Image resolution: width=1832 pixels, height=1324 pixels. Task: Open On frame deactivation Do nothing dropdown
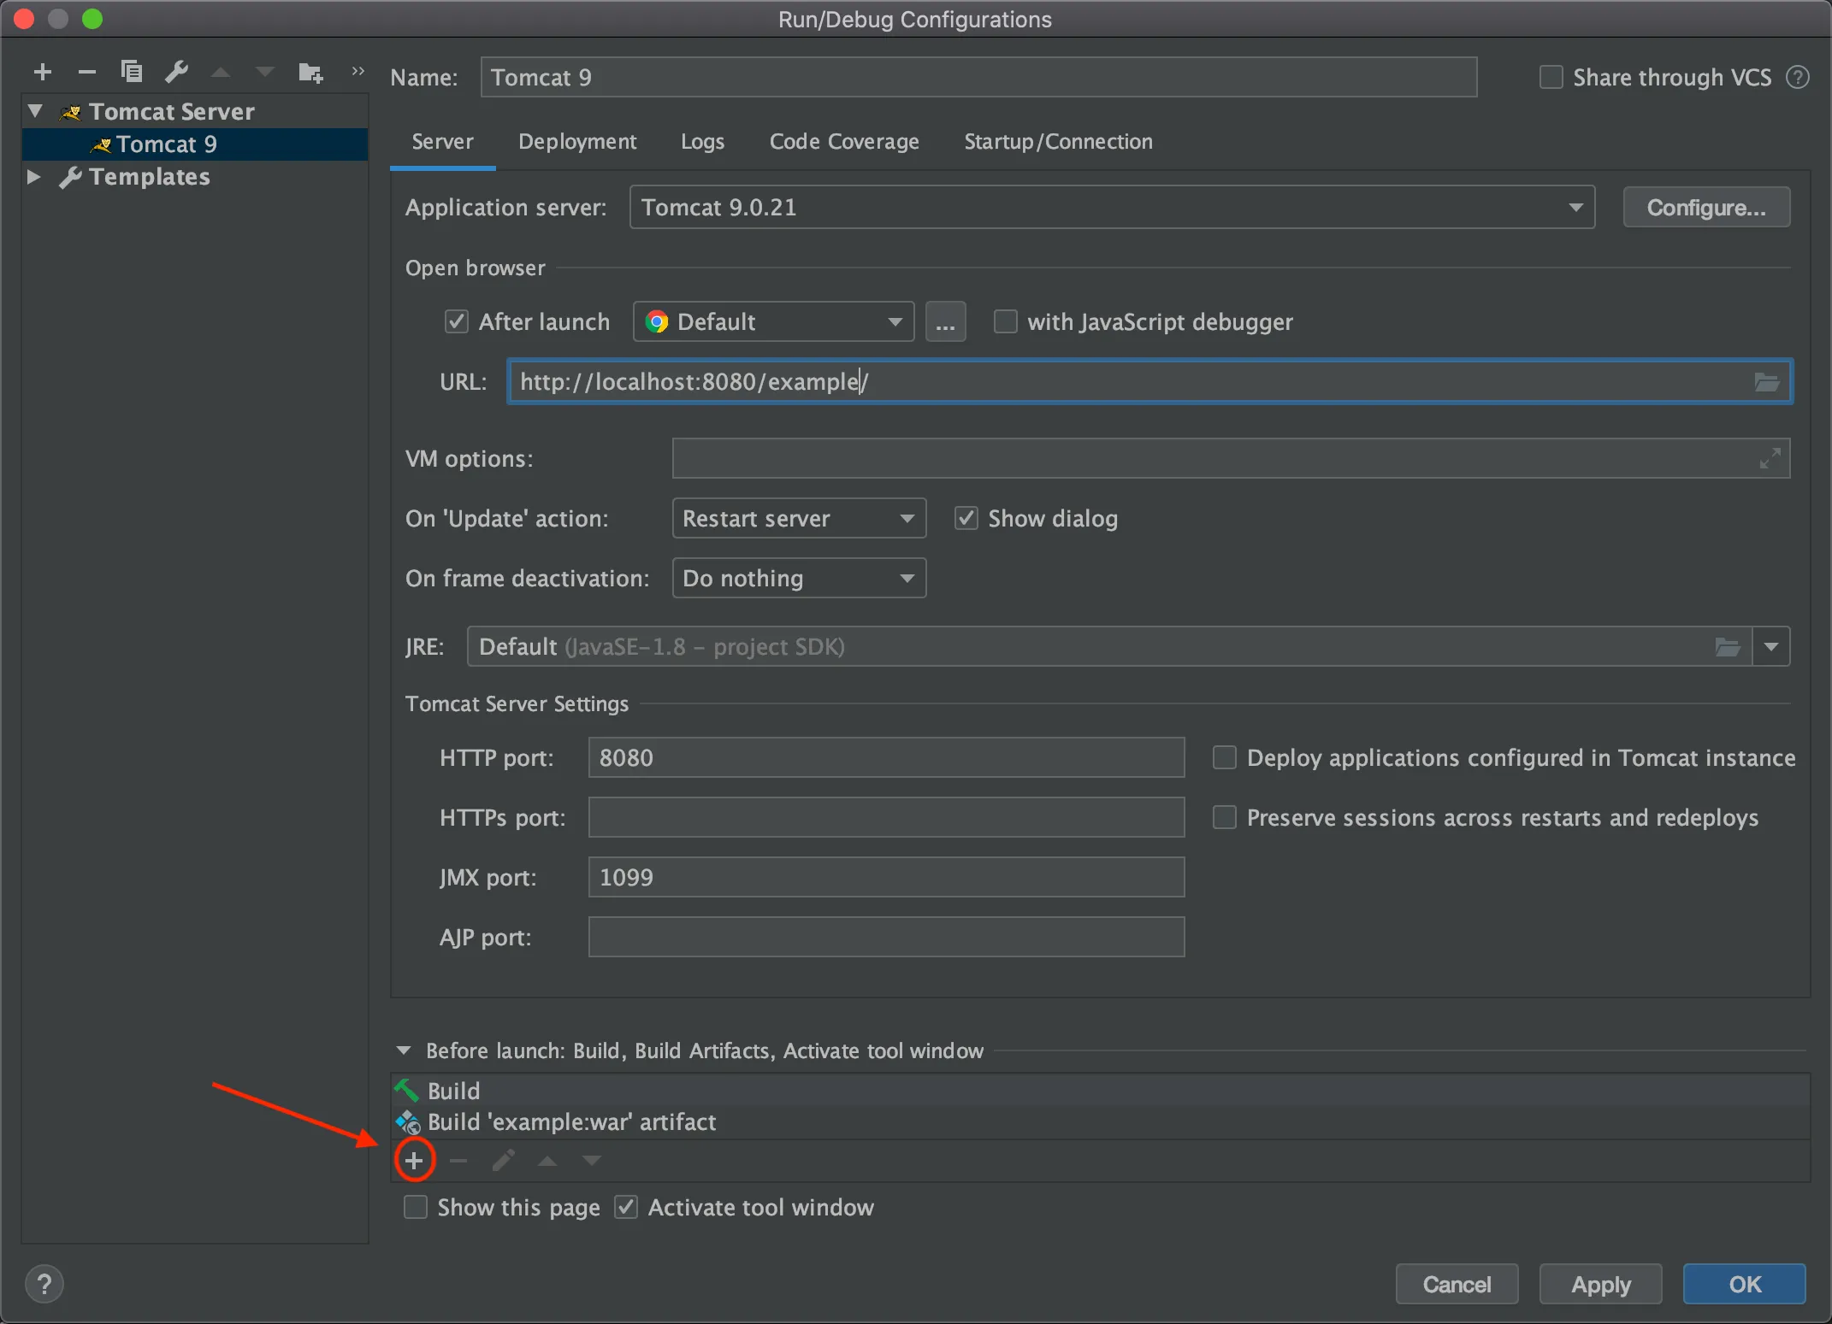pos(799,579)
